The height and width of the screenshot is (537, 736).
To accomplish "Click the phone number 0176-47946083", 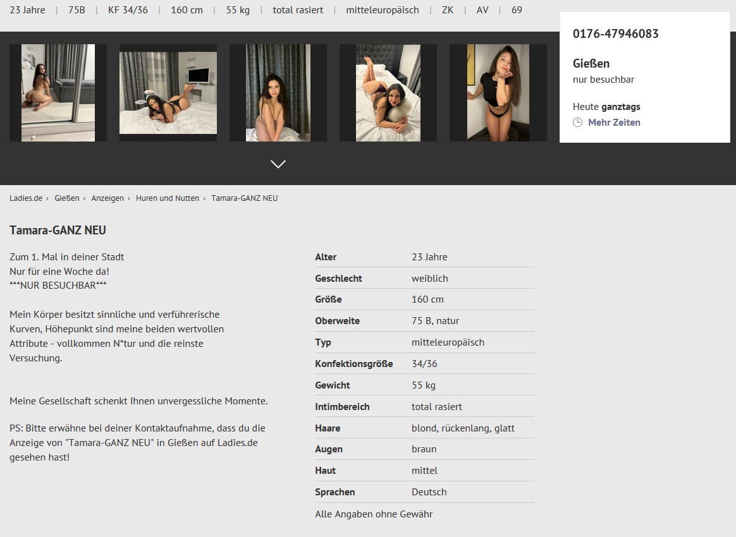I will click(615, 34).
